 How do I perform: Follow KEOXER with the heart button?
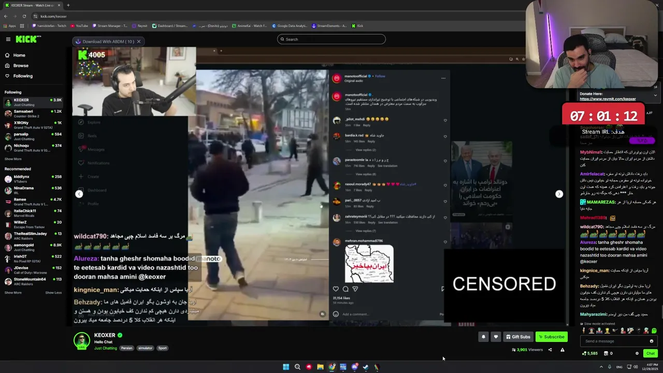coord(496,337)
